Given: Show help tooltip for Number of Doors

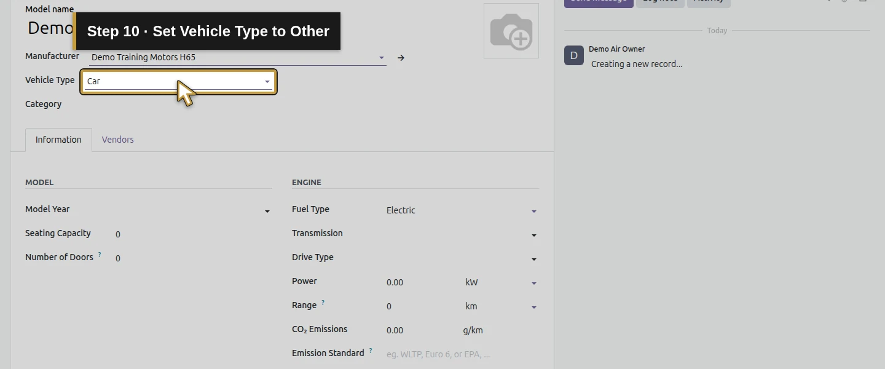Looking at the screenshot, I should click(100, 255).
